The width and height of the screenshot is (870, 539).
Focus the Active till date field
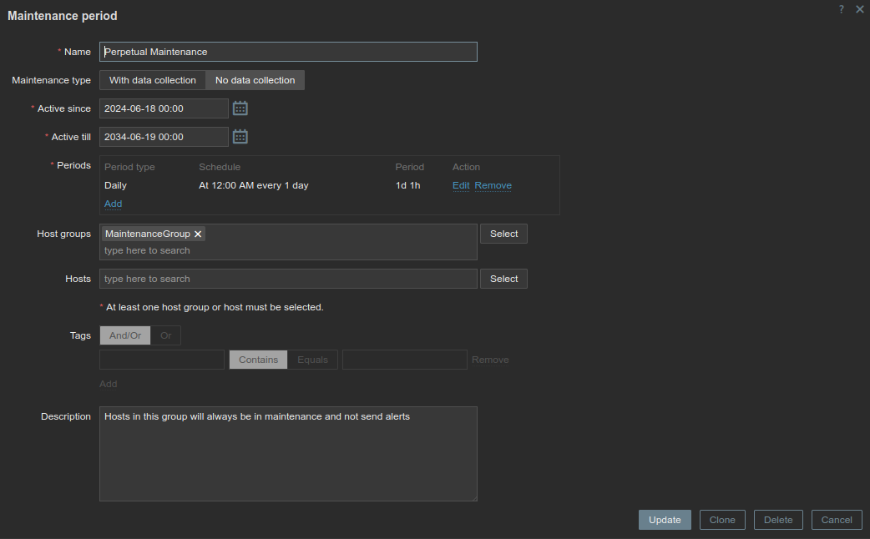point(164,137)
